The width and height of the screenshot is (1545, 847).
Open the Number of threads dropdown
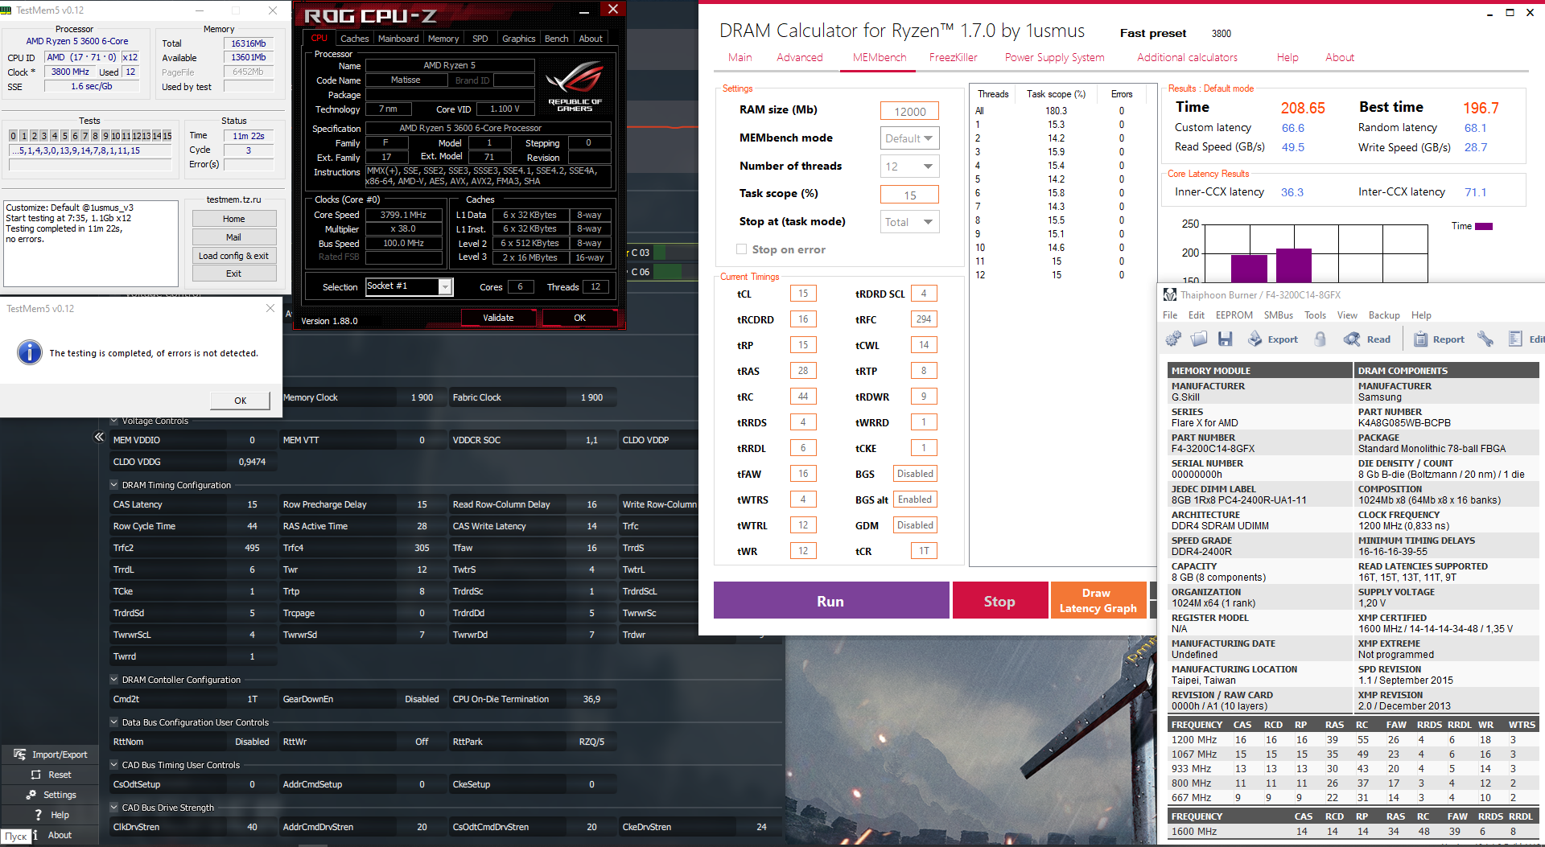pyautogui.click(x=909, y=167)
